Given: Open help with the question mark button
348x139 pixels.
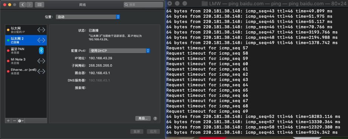Looking at the screenshot, I should [x=155, y=118].
